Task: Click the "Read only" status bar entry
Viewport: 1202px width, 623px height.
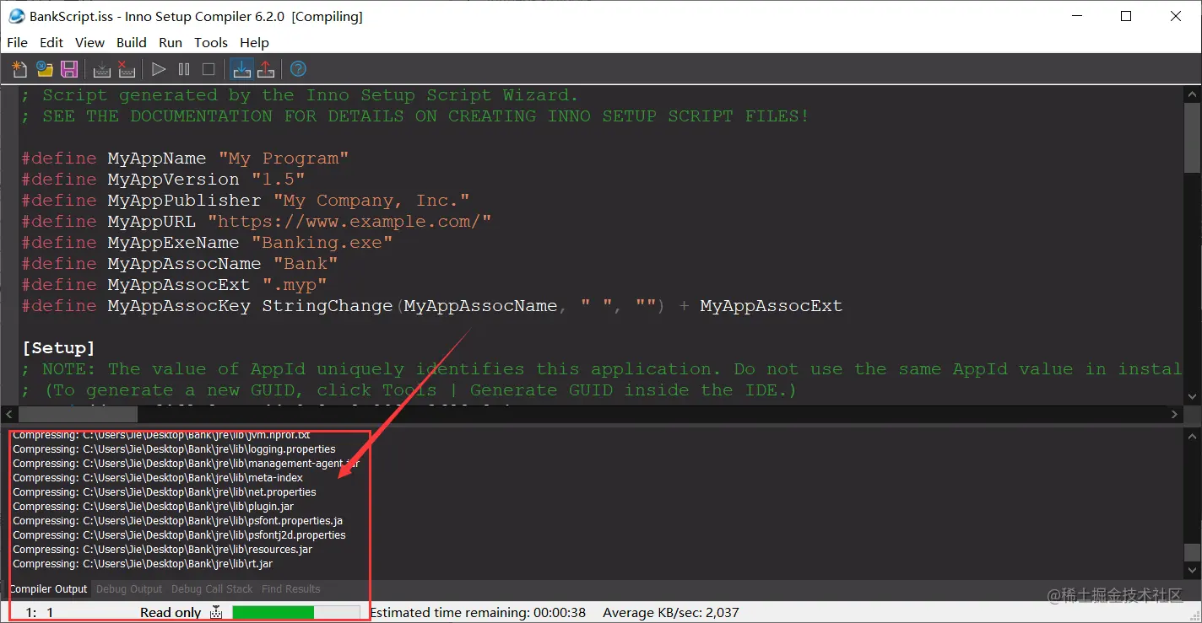Action: pyautogui.click(x=171, y=613)
